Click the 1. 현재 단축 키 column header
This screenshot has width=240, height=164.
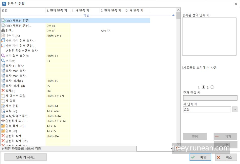pyautogui.click(x=58, y=10)
